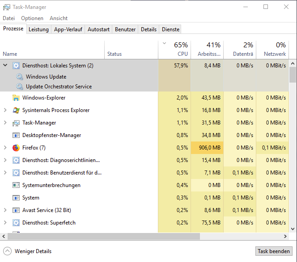The height and width of the screenshot is (262, 297).
Task: Collapse Diensthost: Lokales System group
Action: [5, 65]
